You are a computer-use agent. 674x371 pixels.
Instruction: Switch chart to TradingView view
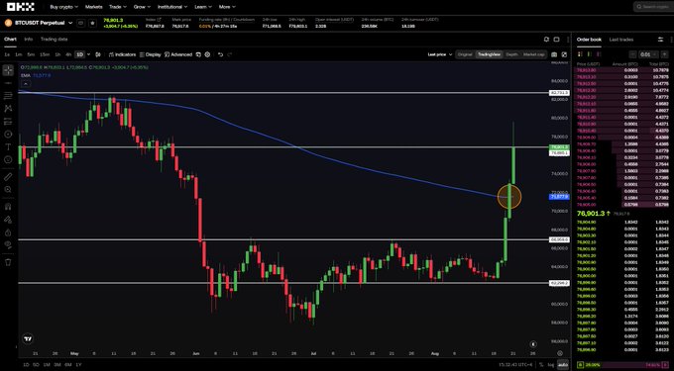pos(490,54)
